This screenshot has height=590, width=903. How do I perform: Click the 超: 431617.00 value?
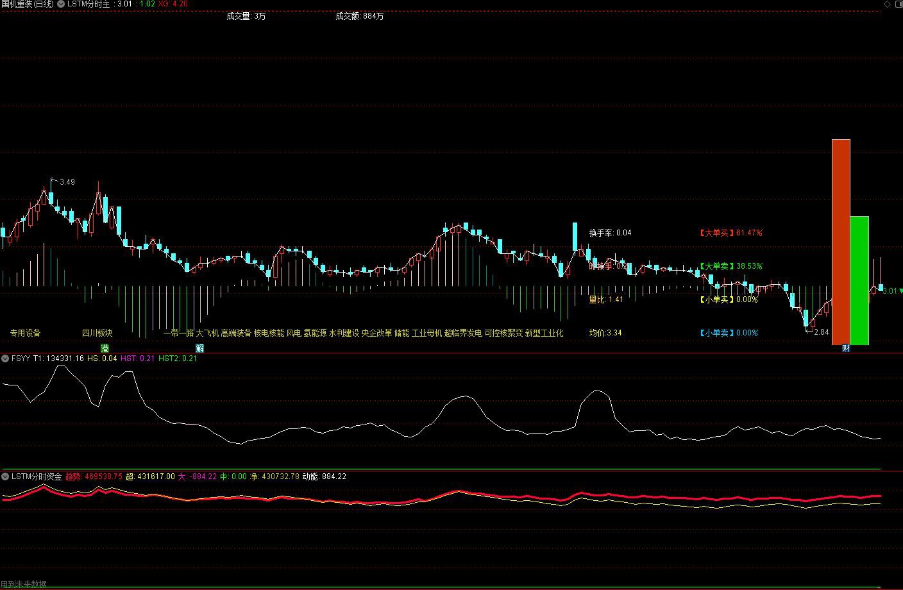click(150, 476)
